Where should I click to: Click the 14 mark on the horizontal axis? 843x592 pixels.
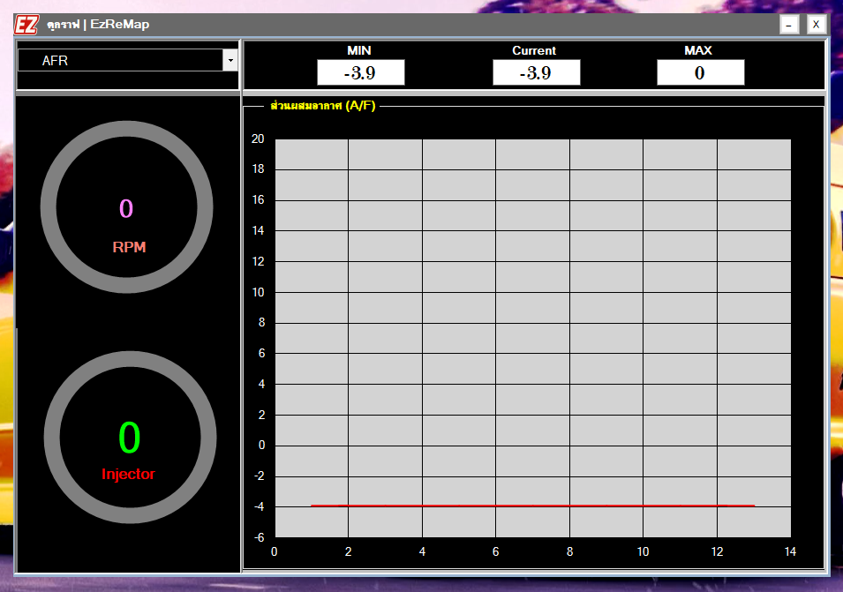pyautogui.click(x=788, y=551)
